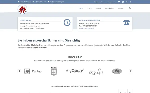
Task: Click the phone icon in the top bar
Action: point(33,2)
